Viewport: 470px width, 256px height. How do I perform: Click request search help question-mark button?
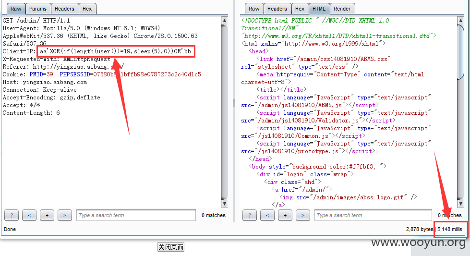pos(12,215)
